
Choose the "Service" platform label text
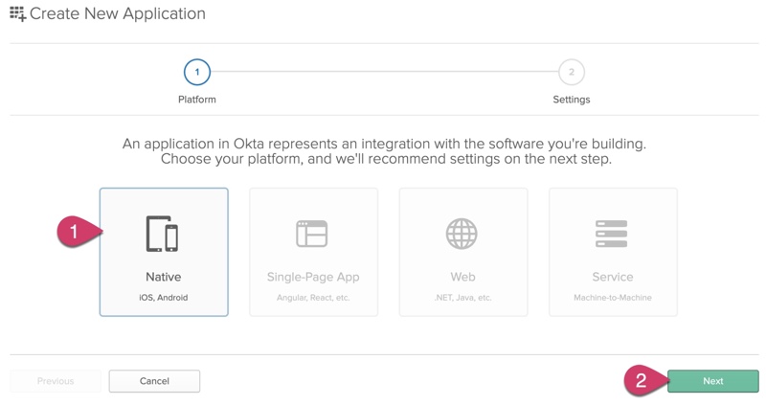tap(613, 277)
